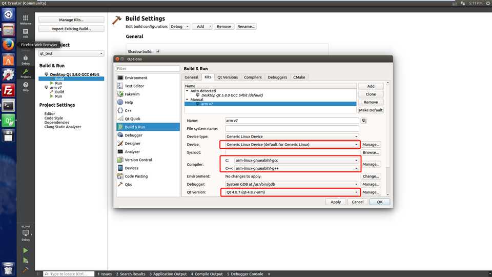Start debugging with the Run-debug icon
The width and height of the screenshot is (492, 277).
click(26, 261)
